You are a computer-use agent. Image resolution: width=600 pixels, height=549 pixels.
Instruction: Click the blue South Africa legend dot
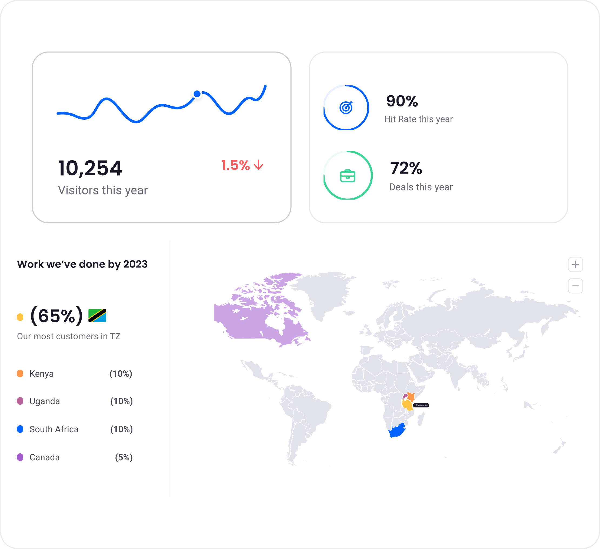[x=20, y=429]
